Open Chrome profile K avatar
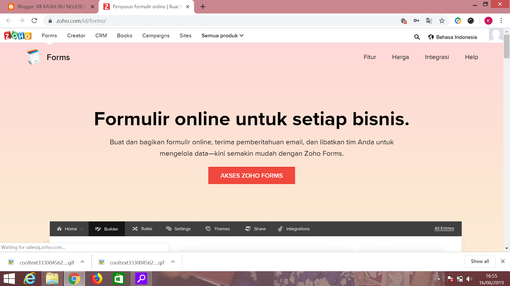The width and height of the screenshot is (510, 286). pos(488,21)
